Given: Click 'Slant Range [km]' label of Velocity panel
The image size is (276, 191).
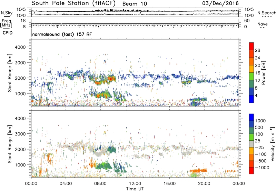Looking at the screenshot, I should tap(10, 144).
